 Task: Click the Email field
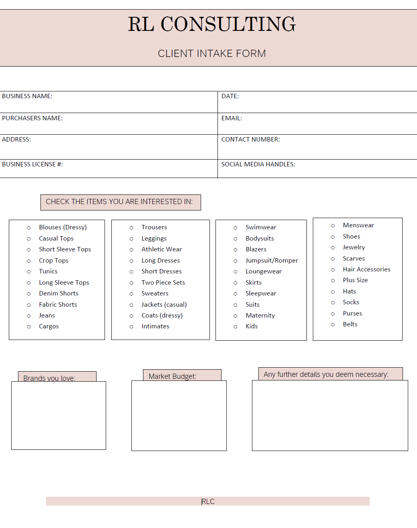click(x=317, y=123)
